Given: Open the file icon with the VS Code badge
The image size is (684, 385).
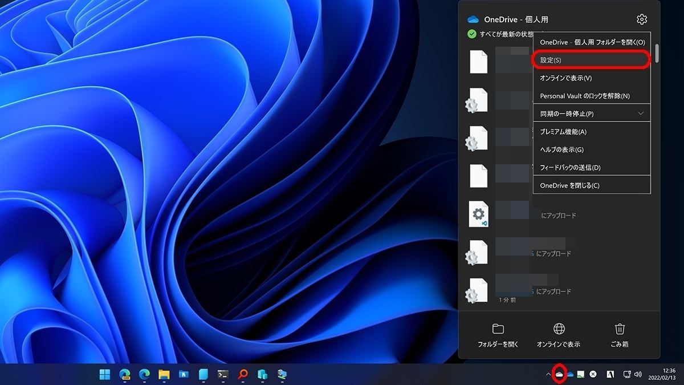Looking at the screenshot, I should (x=479, y=214).
